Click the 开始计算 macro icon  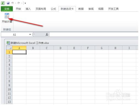pos(7,16)
